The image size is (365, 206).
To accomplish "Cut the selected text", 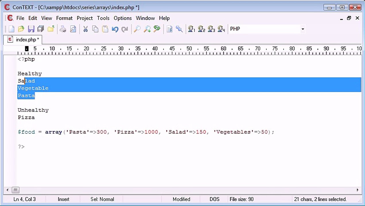I will (x=86, y=29).
